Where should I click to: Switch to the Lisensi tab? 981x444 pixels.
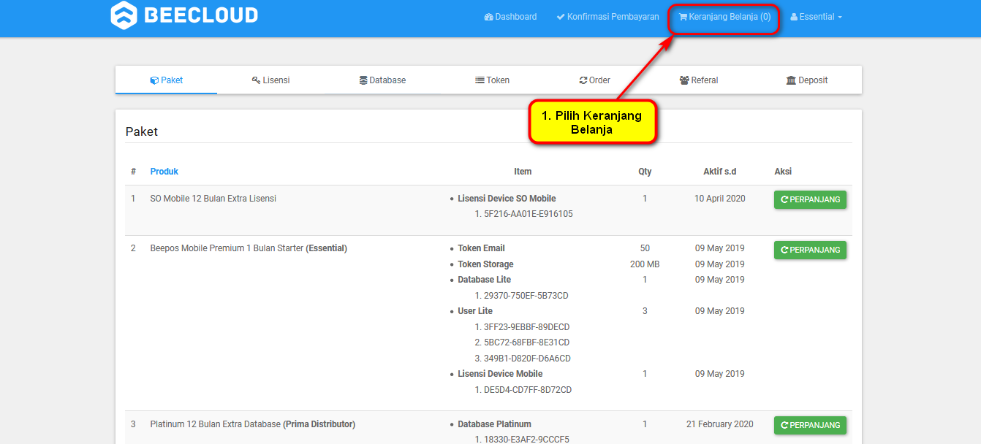(271, 80)
